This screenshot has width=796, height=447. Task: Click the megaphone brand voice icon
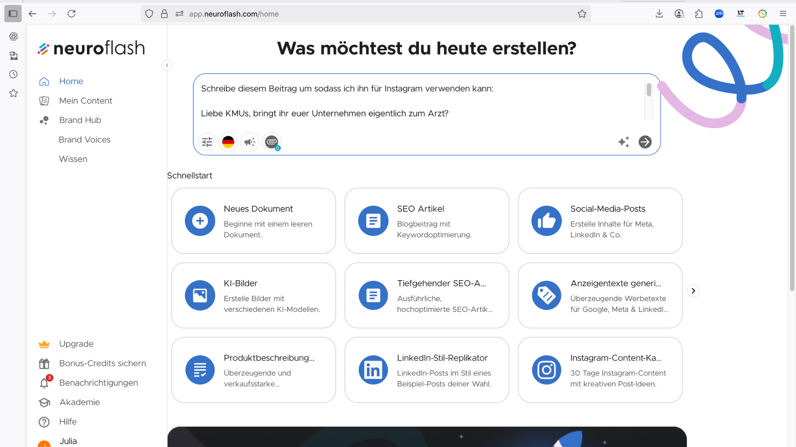pyautogui.click(x=250, y=142)
